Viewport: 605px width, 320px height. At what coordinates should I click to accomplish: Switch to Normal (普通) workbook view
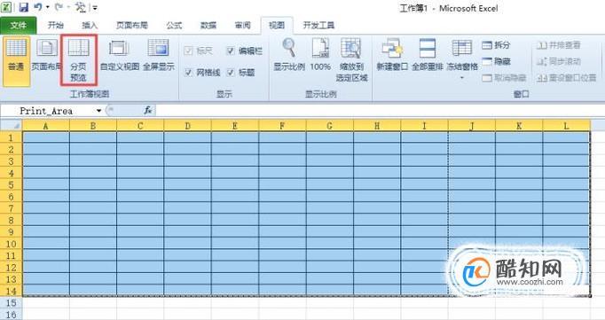(x=16, y=61)
